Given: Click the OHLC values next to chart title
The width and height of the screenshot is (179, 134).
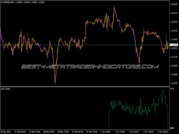Looking at the screenshot, I should 30,2.
